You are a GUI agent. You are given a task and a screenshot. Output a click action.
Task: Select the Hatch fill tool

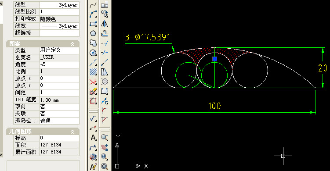pyautogui.click(x=93, y=72)
